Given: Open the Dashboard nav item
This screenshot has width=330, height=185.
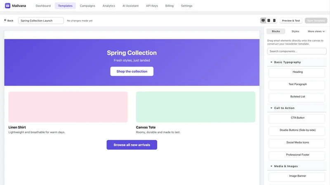Looking at the screenshot, I should pos(43,6).
